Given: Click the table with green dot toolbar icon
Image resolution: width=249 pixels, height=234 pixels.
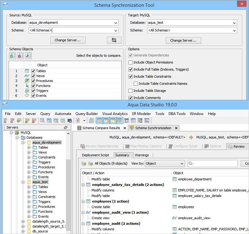Looking at the screenshot, I should point(19,121).
